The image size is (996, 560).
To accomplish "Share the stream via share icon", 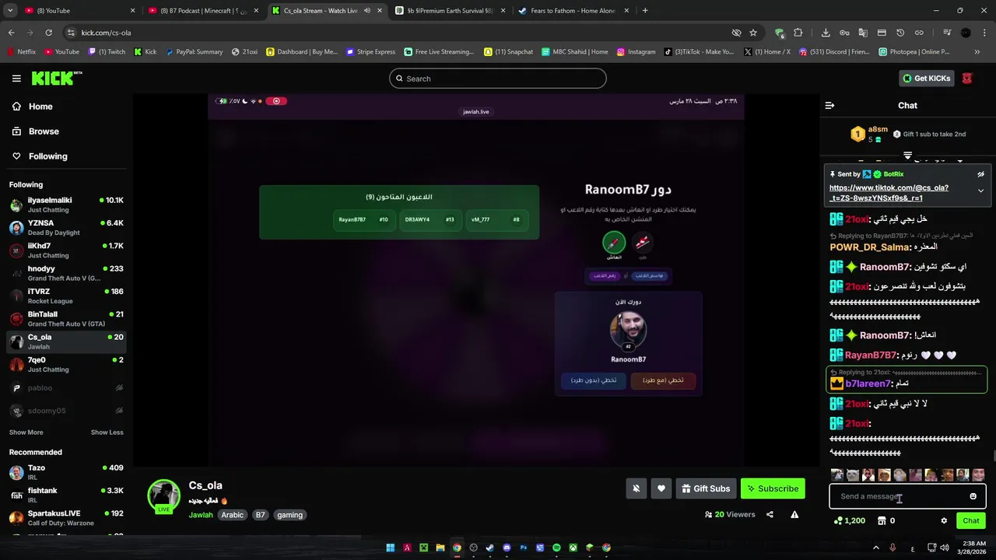I will 770,514.
